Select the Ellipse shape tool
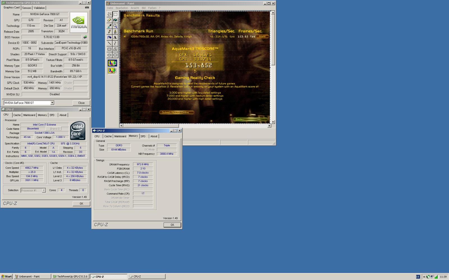 pos(109,55)
